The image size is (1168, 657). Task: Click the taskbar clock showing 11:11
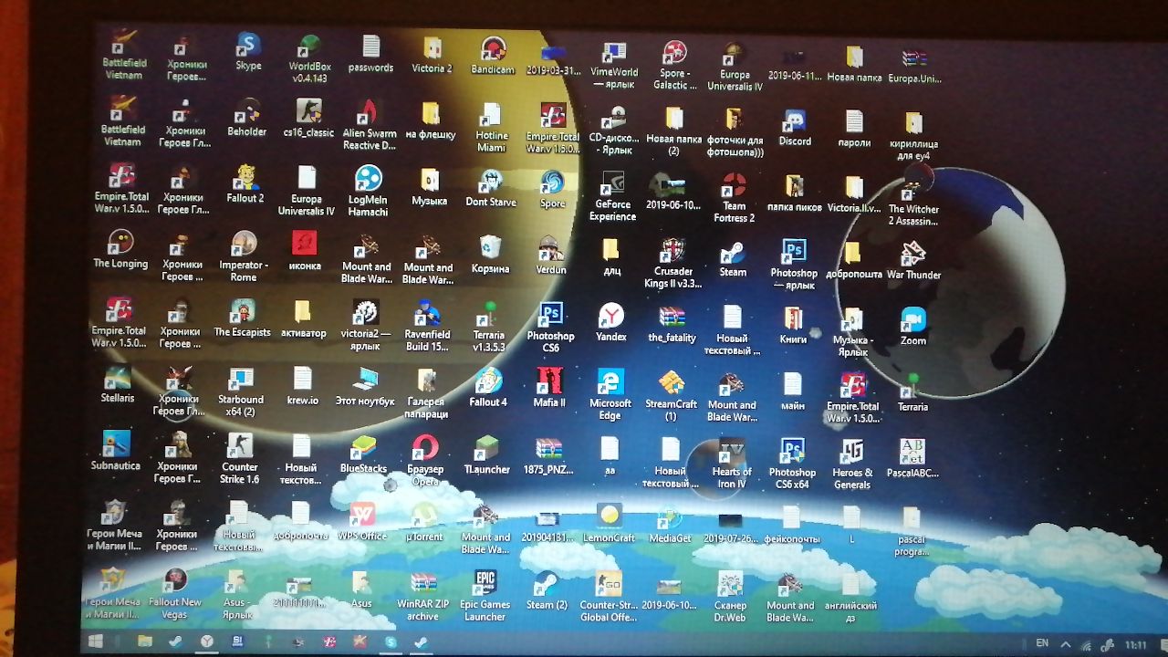[1136, 644]
